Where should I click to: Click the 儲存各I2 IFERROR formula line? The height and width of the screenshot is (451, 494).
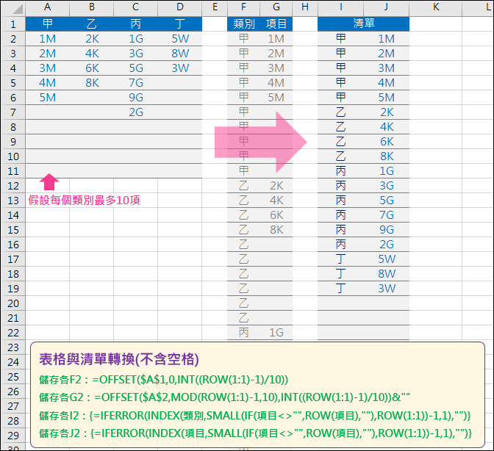pyautogui.click(x=254, y=416)
